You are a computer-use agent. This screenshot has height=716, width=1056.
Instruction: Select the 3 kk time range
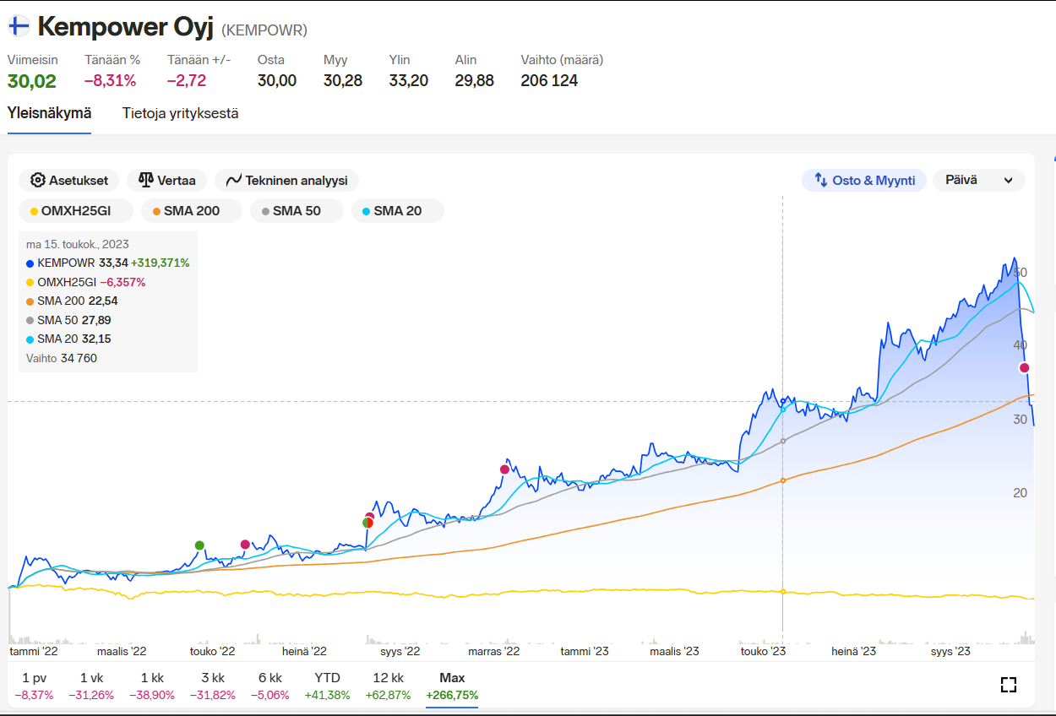pos(212,685)
